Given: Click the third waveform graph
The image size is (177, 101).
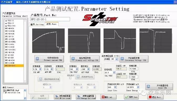Looking at the screenshot, I should 120,41.
